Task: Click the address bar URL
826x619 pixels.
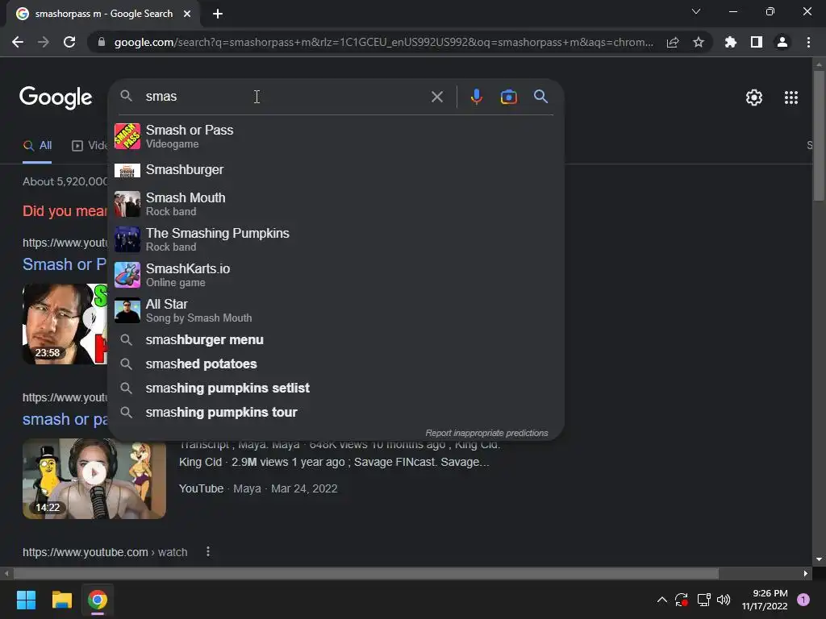Action: click(x=383, y=42)
